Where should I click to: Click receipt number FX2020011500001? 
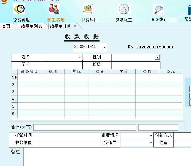pos(155,47)
